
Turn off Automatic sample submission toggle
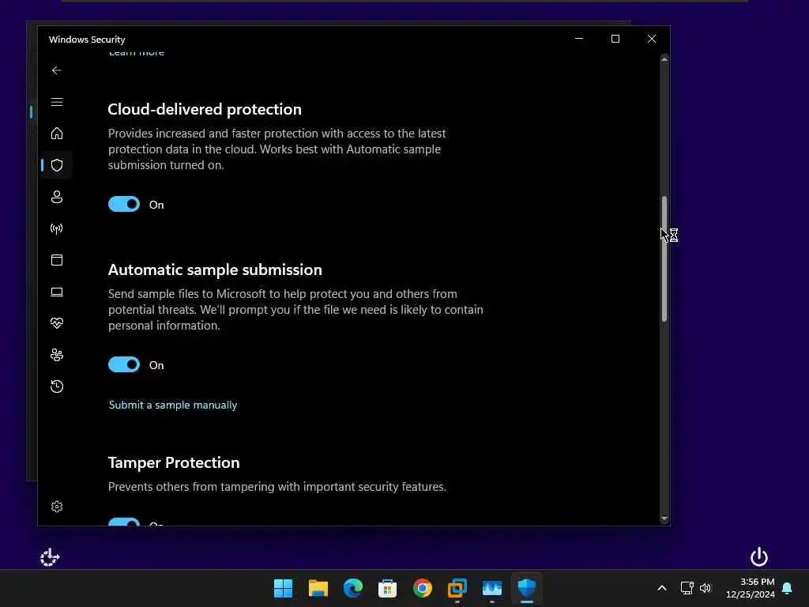pos(124,365)
